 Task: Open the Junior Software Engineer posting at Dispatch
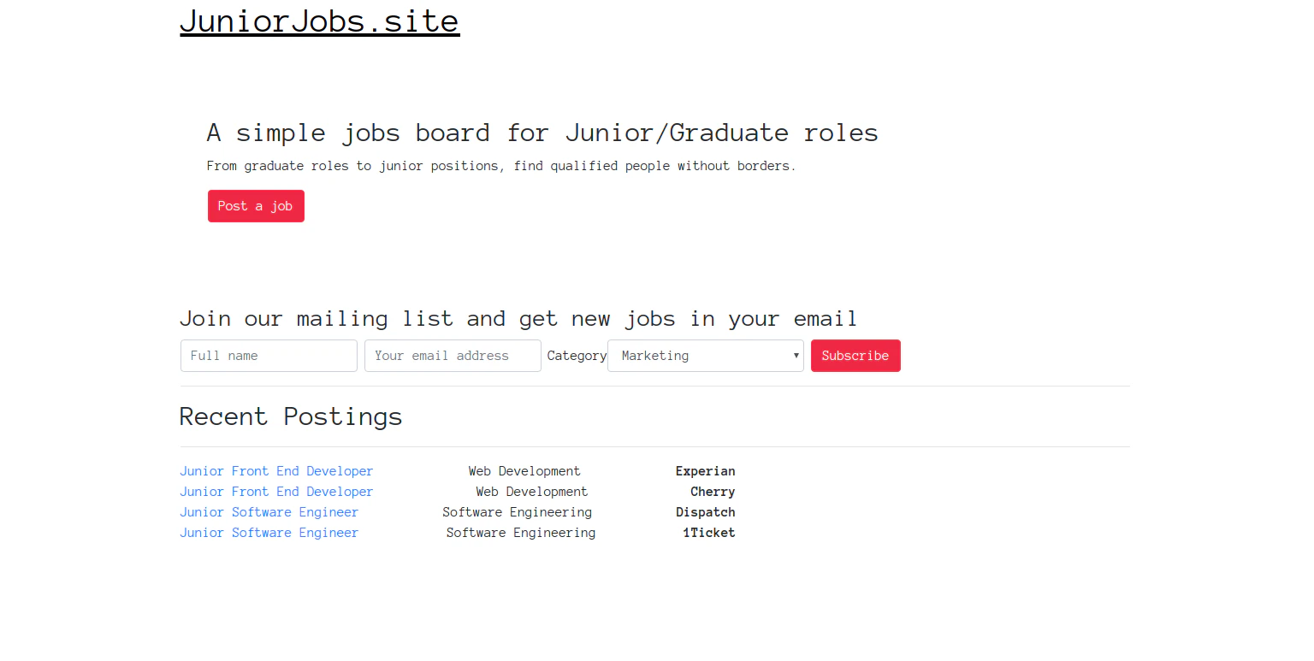[x=269, y=511]
